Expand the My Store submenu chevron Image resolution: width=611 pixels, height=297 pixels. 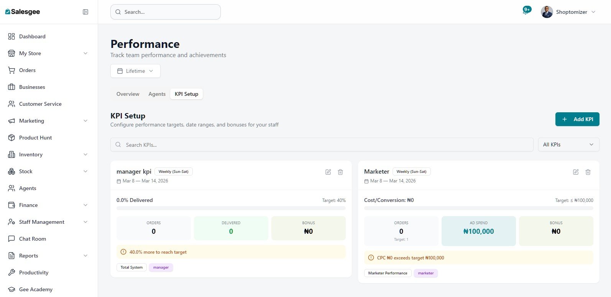pyautogui.click(x=85, y=53)
